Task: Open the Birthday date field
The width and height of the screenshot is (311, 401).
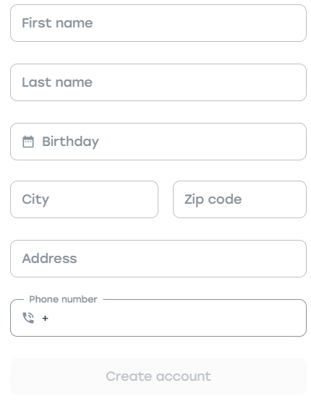Action: click(x=158, y=142)
